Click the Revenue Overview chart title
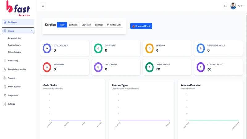The height and width of the screenshot is (139, 247). click(190, 85)
